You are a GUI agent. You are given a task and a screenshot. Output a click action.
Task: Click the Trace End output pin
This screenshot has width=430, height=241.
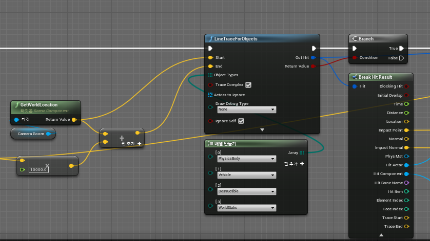point(407,227)
